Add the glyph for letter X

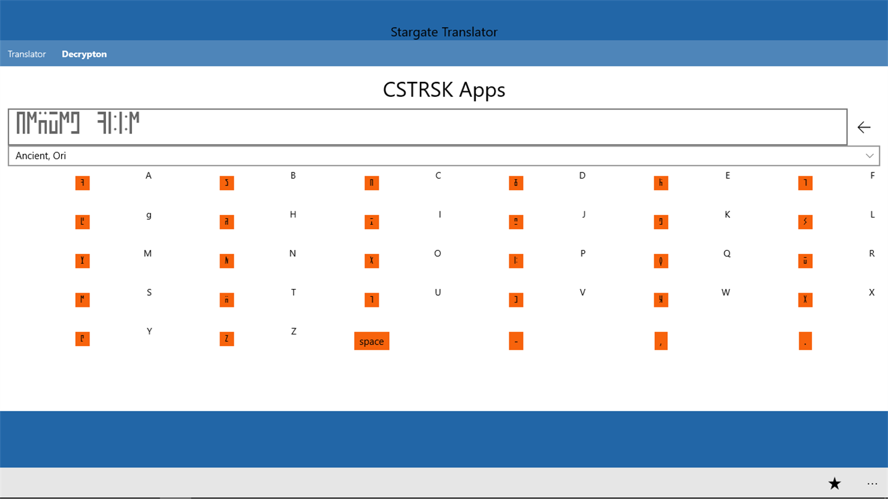[x=805, y=300]
